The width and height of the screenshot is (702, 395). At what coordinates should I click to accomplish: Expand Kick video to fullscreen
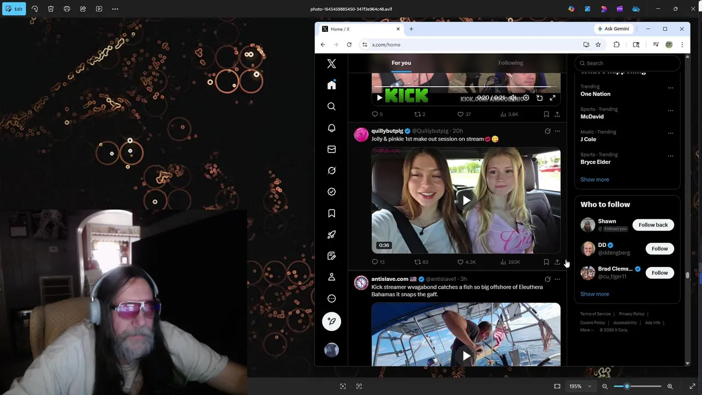pos(552,98)
